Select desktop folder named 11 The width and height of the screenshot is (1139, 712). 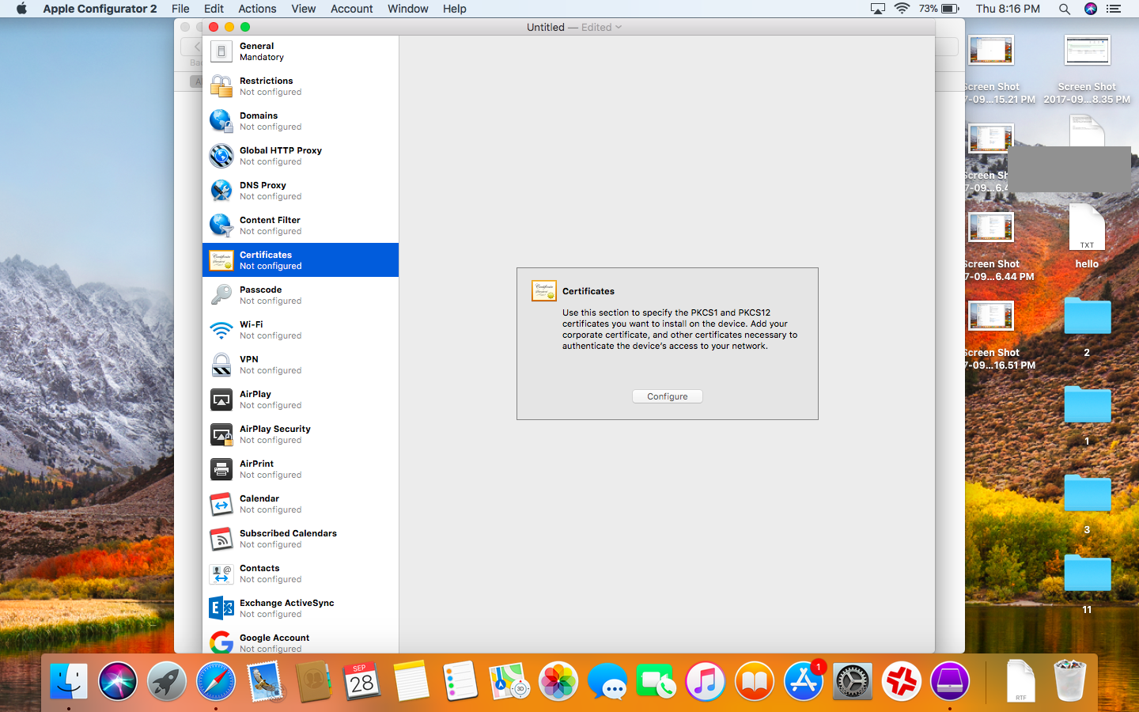pos(1087,572)
